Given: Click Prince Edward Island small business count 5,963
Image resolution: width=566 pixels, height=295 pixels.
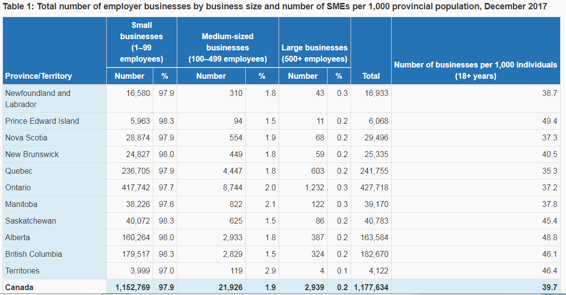Looking at the screenshot, I should (x=140, y=121).
